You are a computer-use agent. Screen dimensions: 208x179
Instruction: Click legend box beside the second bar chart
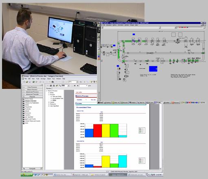coord(142,161)
